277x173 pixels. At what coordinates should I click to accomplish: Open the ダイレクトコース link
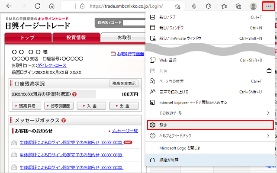click(x=52, y=65)
